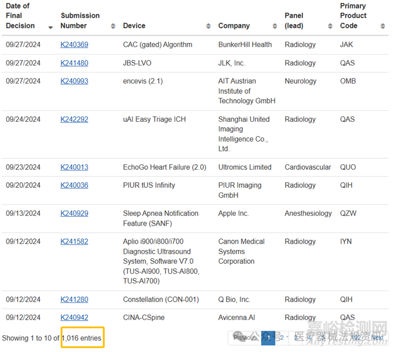The width and height of the screenshot is (394, 352).
Task: Select 'JBS-LVO' device cell
Action: click(137, 63)
